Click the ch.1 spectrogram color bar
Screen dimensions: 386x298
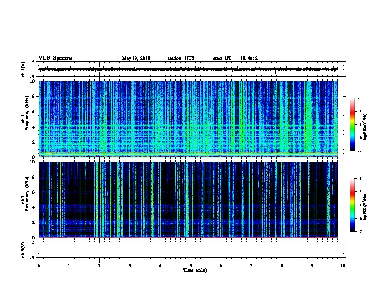click(x=353, y=125)
